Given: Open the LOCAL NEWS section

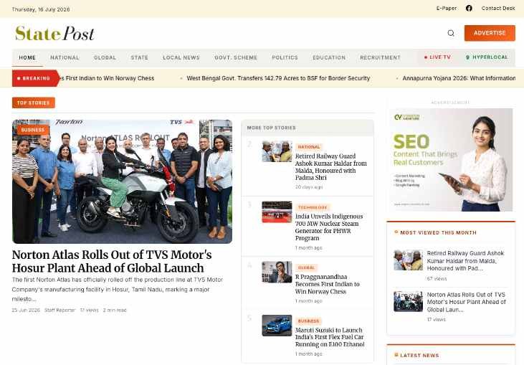Looking at the screenshot, I should coord(181,57).
